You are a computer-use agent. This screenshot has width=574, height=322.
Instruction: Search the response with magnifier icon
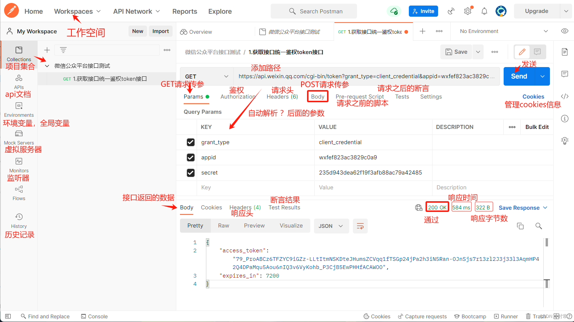tap(539, 226)
